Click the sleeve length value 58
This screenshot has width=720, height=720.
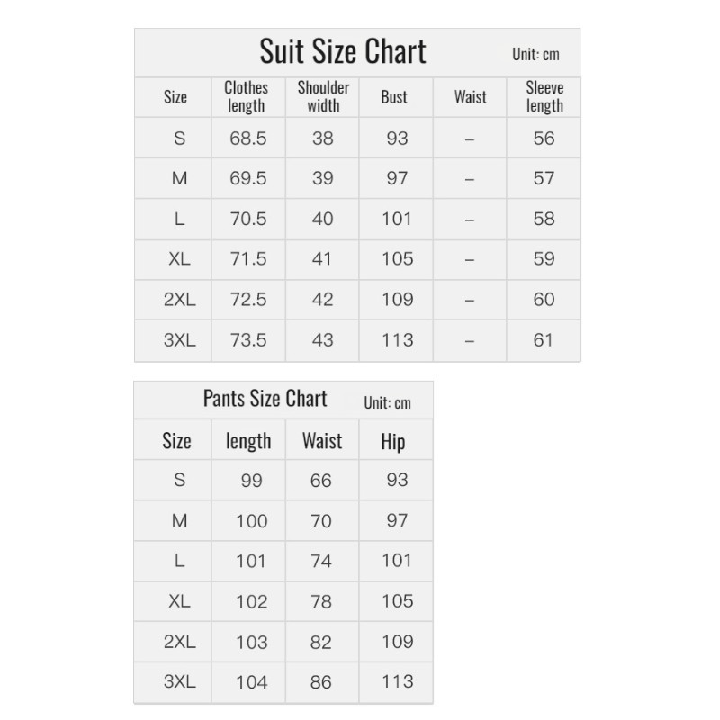[x=544, y=219]
